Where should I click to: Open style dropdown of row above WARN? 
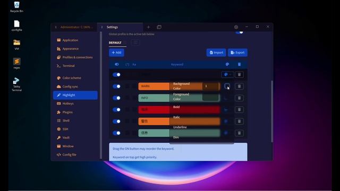[x=227, y=74]
